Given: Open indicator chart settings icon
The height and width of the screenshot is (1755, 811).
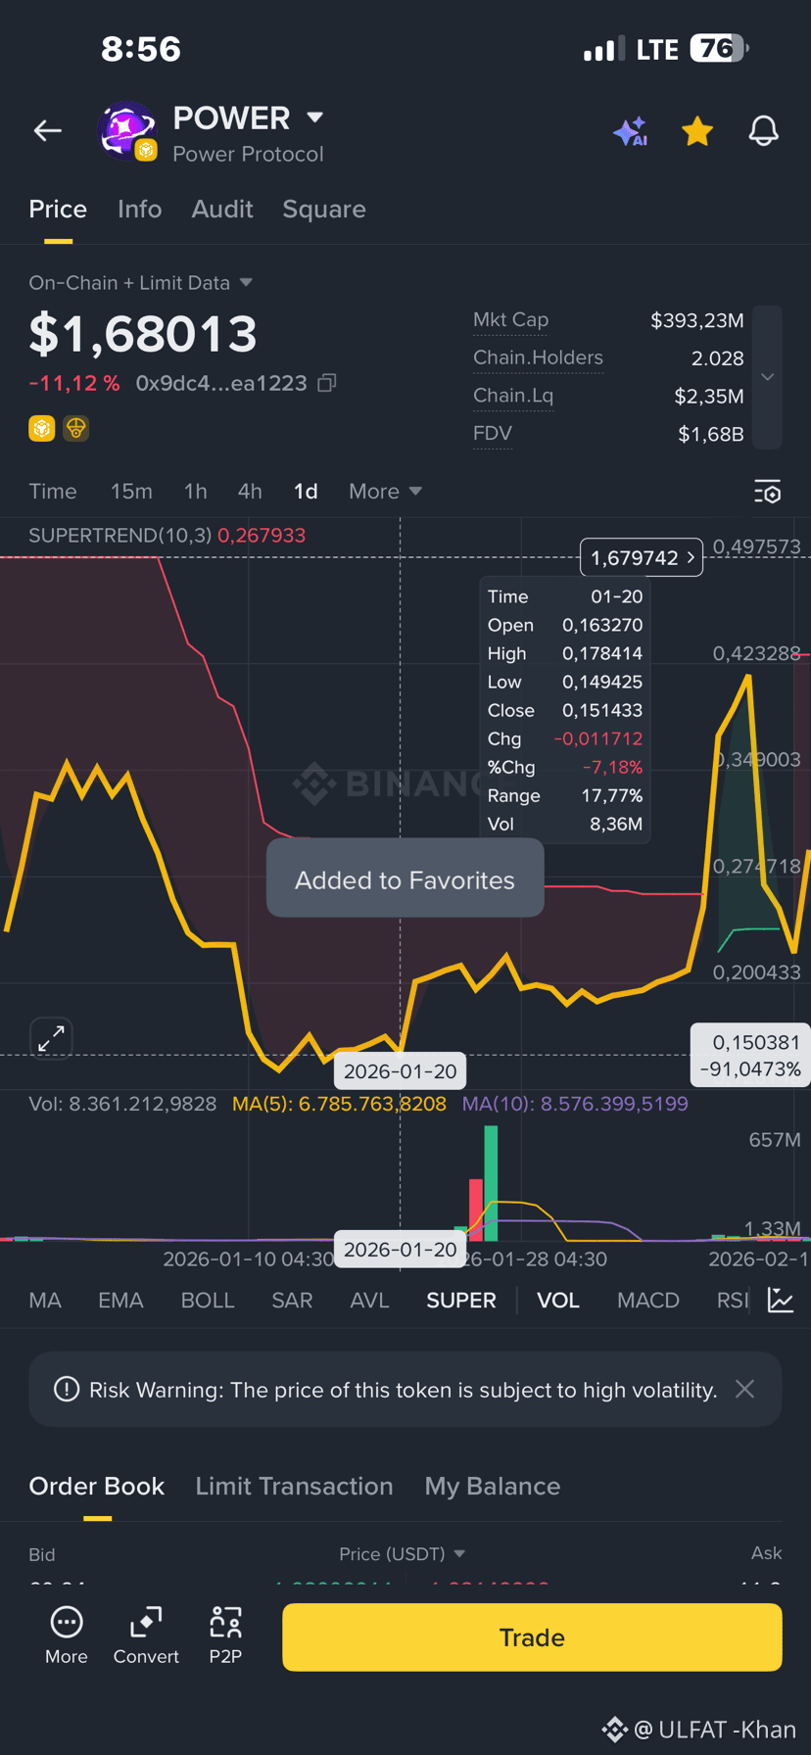Looking at the screenshot, I should point(781,1301).
